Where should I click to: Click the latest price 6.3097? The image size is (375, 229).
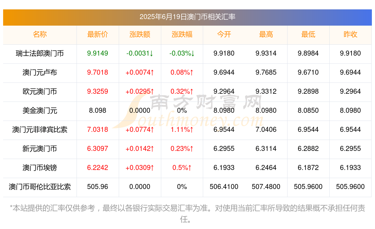pos(97,149)
